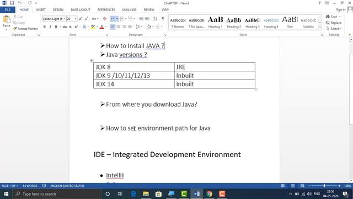Open the Windows Start menu
This screenshot has width=353, height=199.
(6, 194)
